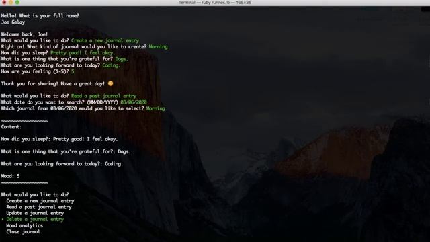The width and height of the screenshot is (430, 242).
Task: Click 'What are you looking forward to today?: Coding.' line
Action: click(x=62, y=164)
